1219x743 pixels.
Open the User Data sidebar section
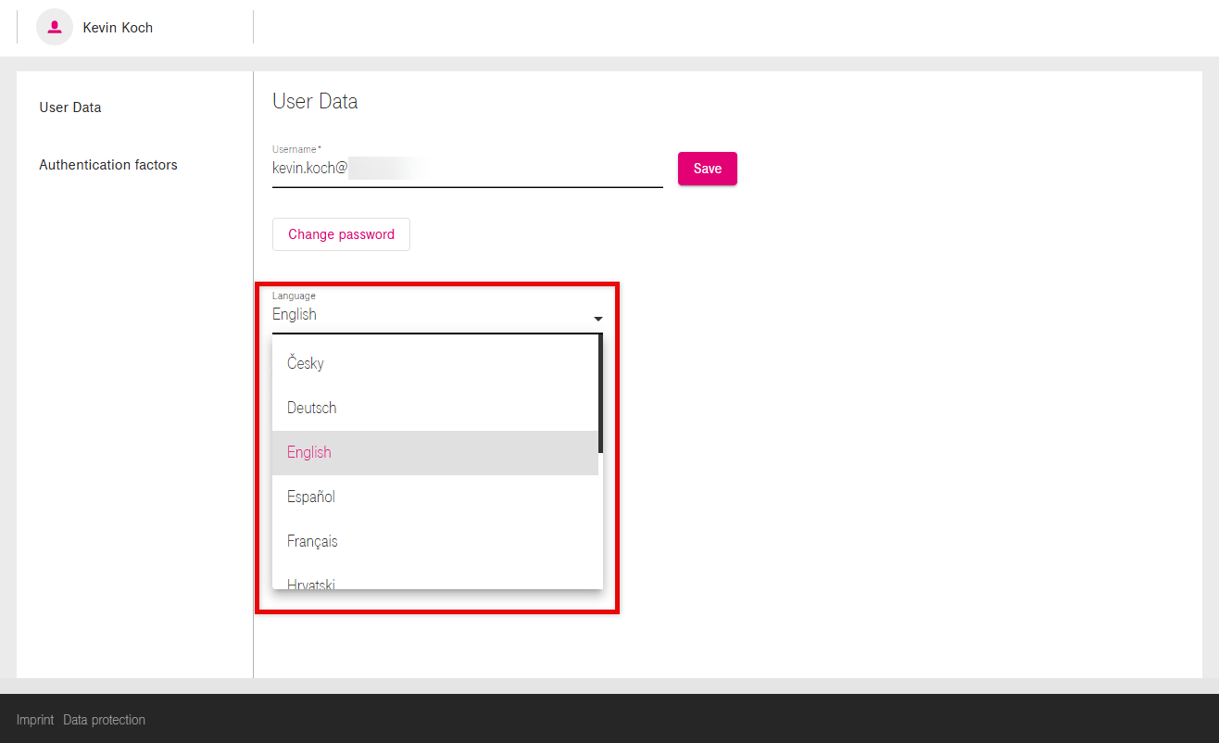pos(70,107)
